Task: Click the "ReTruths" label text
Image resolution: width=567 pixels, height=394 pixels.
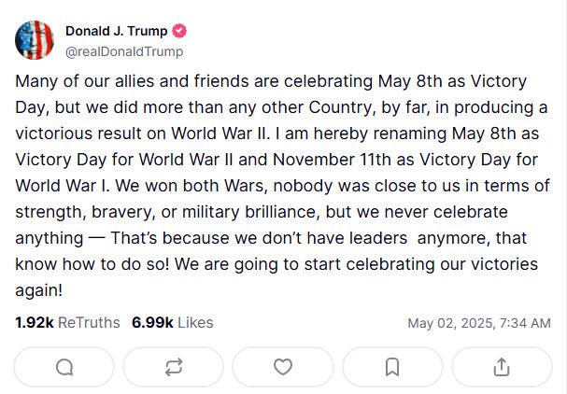Action: click(x=89, y=323)
